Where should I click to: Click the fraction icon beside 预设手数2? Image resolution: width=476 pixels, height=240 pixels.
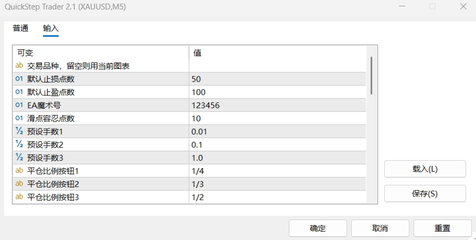[x=19, y=144]
